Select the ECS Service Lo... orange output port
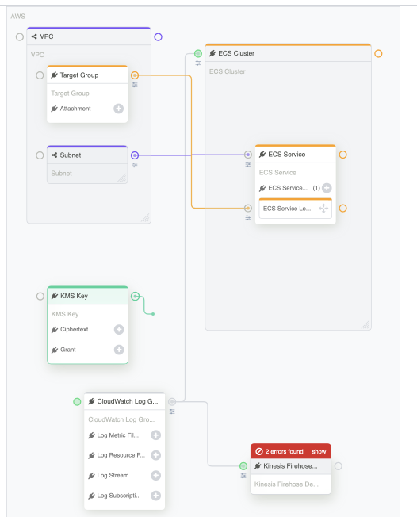Viewport: 417px width, 517px height. coord(342,209)
